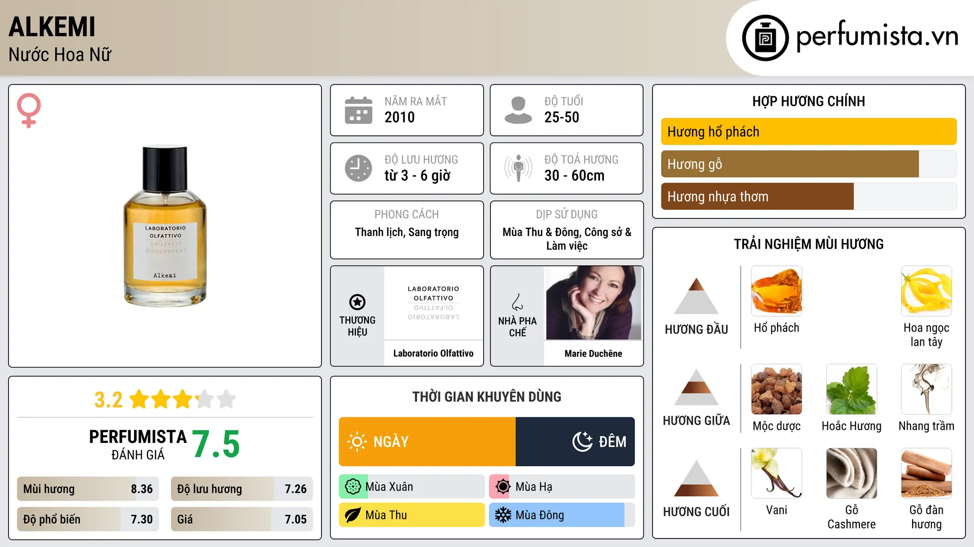Click the summer sun icon for Mùa Hạ

coord(503,487)
